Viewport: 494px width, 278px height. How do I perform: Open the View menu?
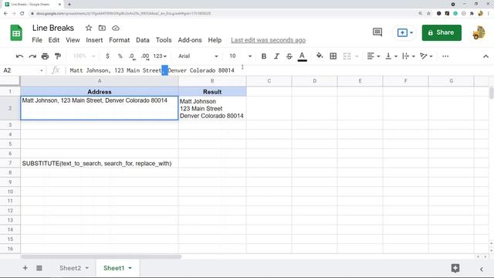[73, 40]
